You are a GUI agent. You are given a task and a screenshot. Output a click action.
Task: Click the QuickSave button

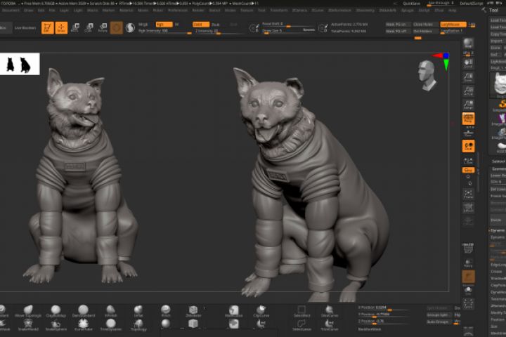pyautogui.click(x=411, y=4)
